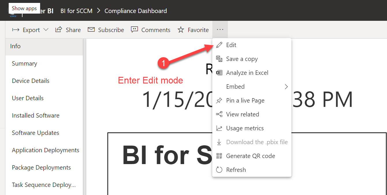Open the Comments speech bubble icon
The image size is (387, 195).
(x=134, y=29)
